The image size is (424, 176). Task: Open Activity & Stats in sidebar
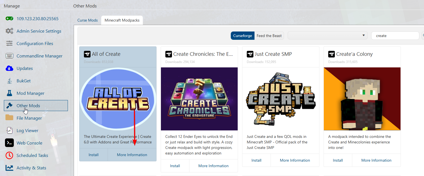[x=31, y=168]
